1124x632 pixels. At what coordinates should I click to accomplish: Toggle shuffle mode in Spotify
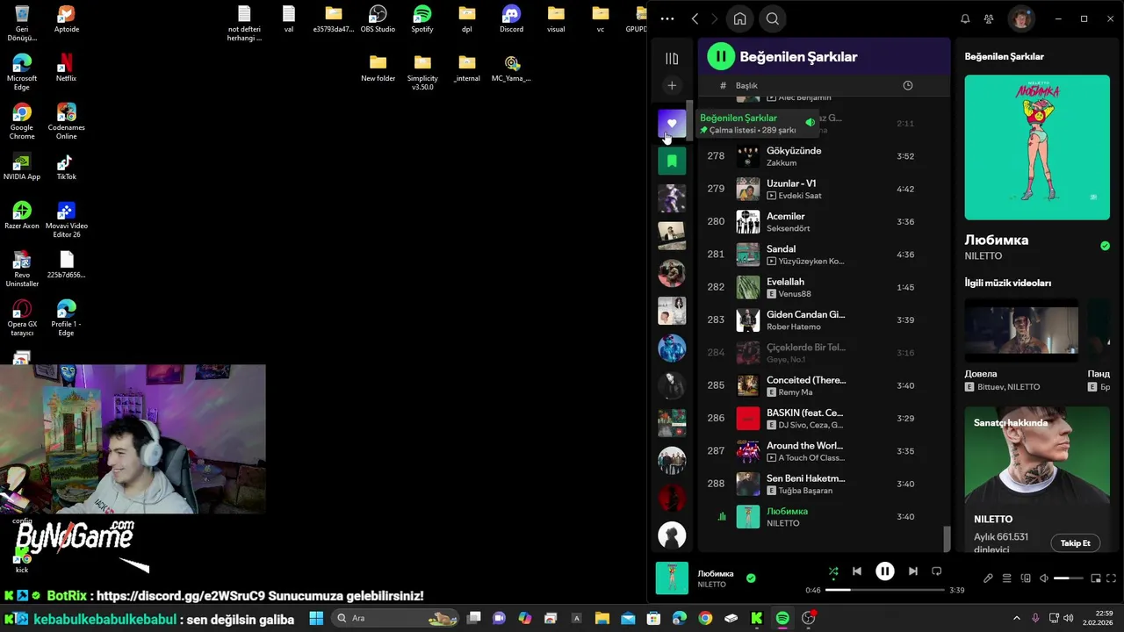(x=833, y=571)
